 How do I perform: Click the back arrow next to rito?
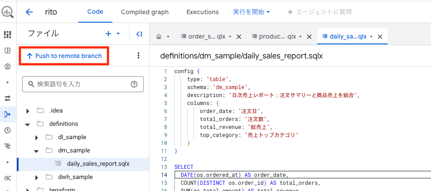[x=29, y=12]
